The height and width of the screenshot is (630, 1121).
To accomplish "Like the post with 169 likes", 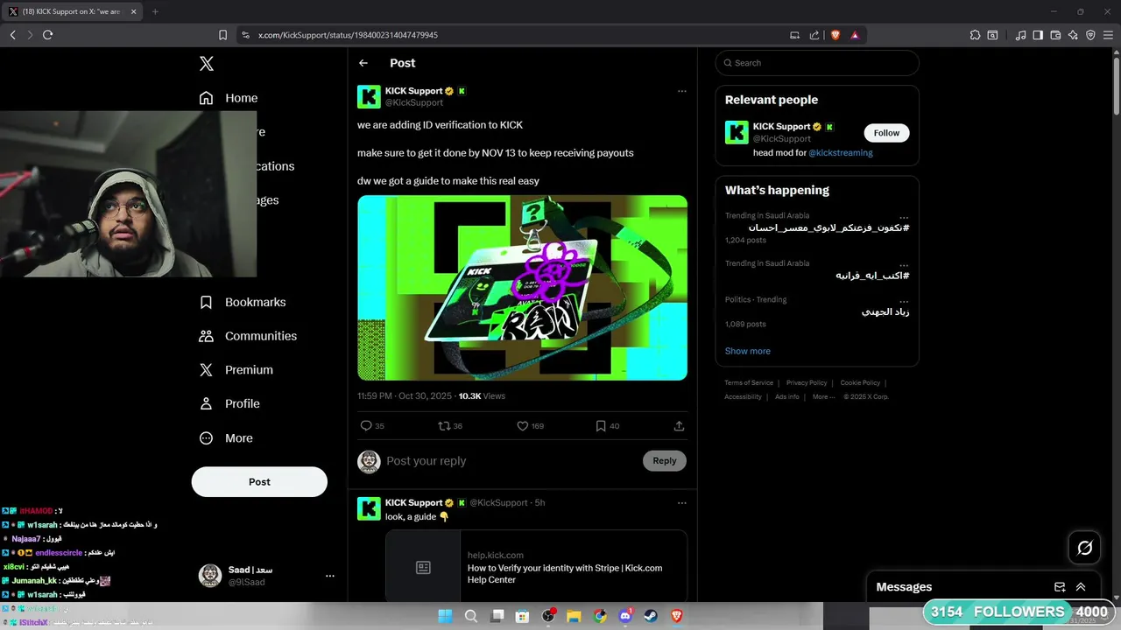I will click(530, 426).
